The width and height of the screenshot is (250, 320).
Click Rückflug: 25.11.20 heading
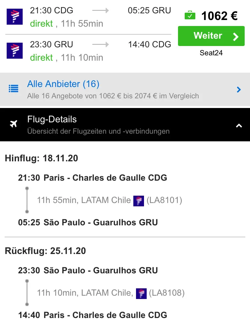click(x=45, y=251)
